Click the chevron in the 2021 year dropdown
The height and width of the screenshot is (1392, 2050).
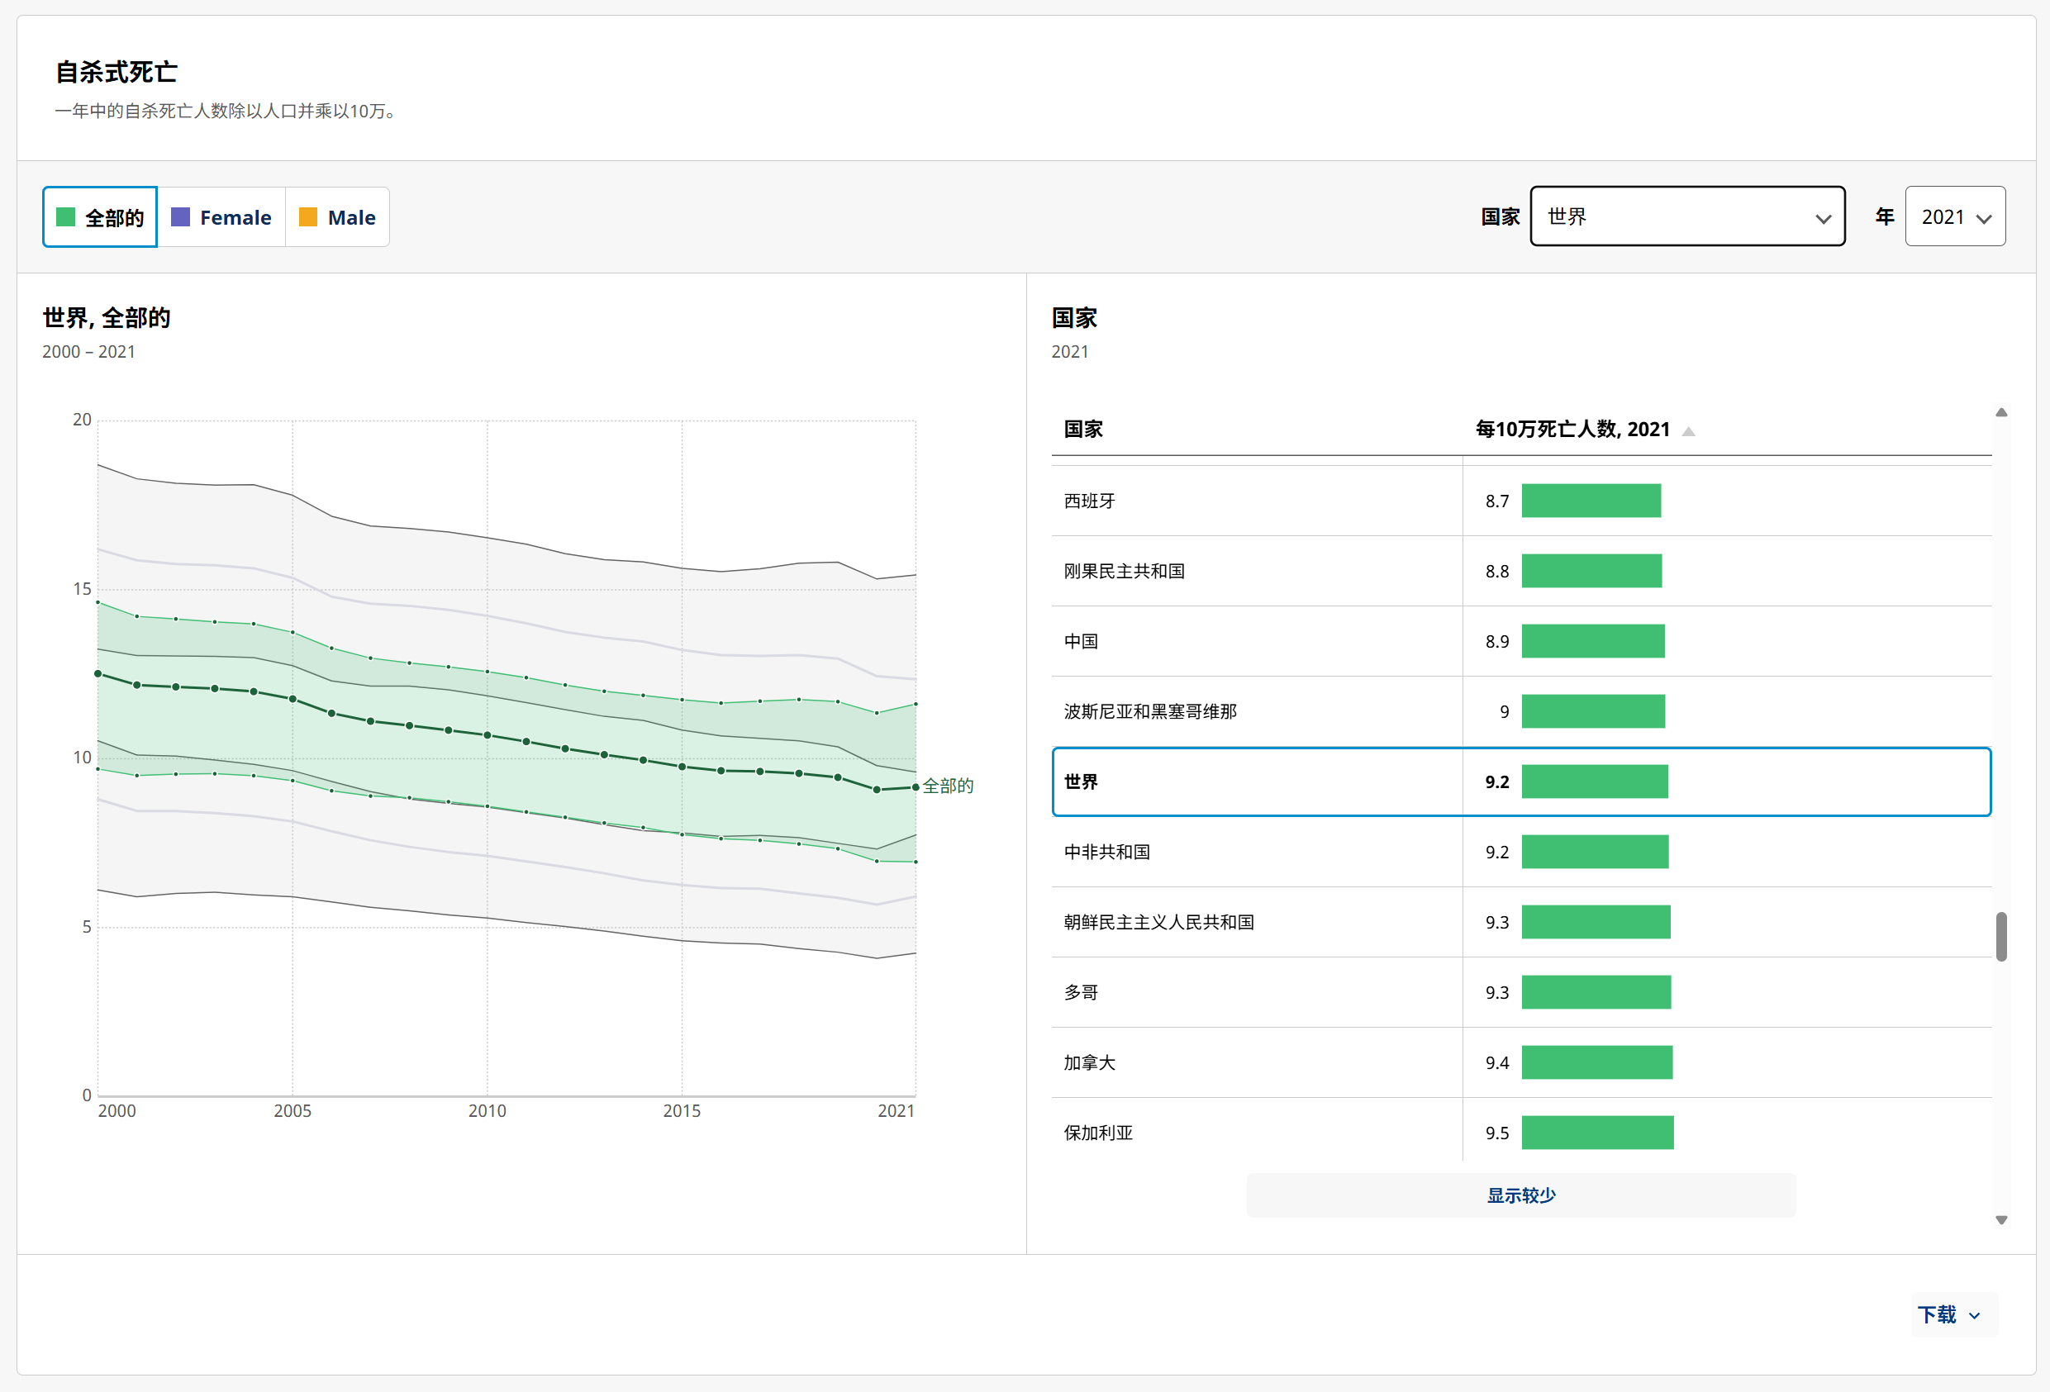pyautogui.click(x=1983, y=219)
